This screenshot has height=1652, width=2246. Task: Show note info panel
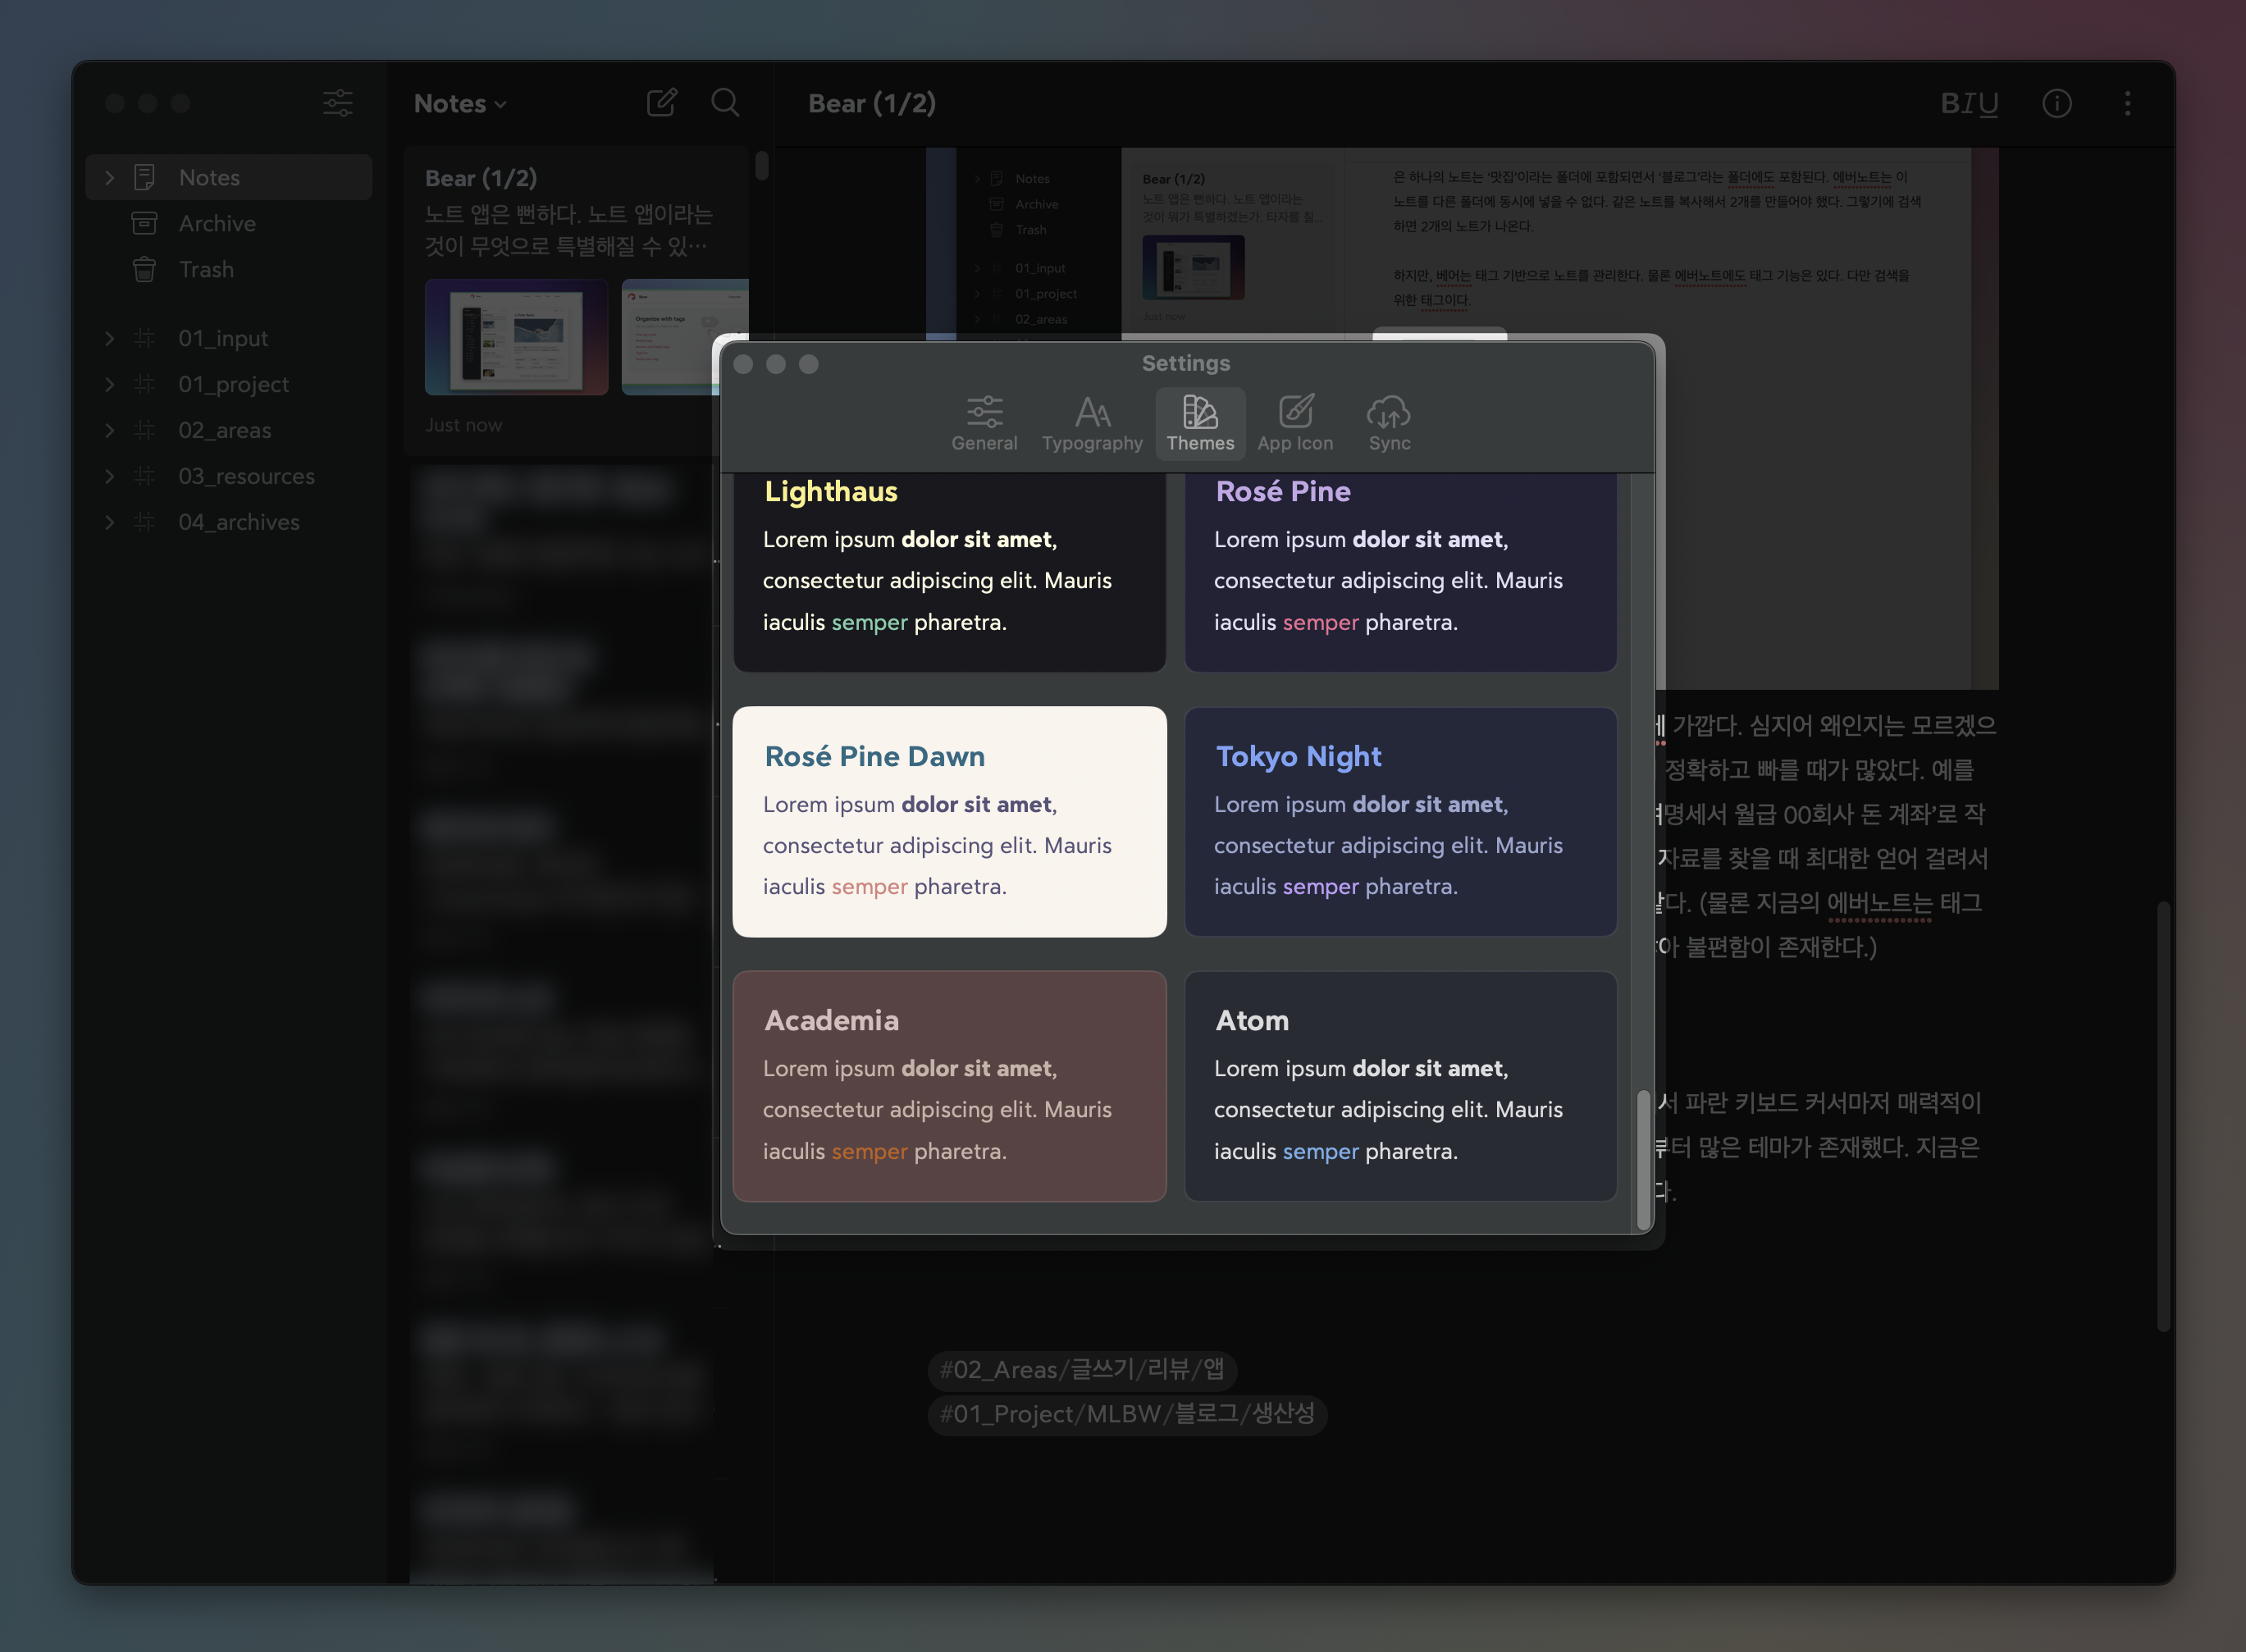[2056, 104]
